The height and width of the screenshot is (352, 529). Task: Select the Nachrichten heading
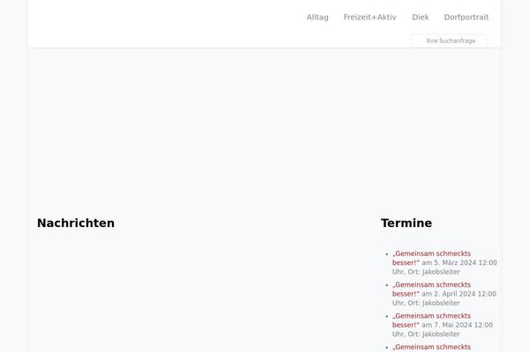click(x=76, y=223)
